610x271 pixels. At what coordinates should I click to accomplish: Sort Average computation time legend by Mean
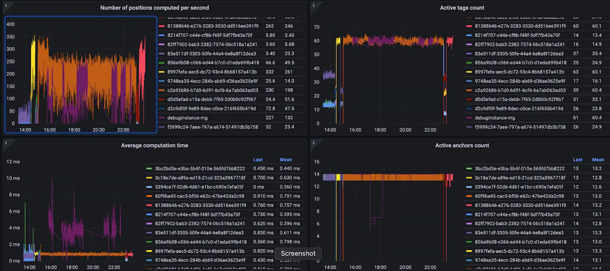pyautogui.click(x=286, y=160)
